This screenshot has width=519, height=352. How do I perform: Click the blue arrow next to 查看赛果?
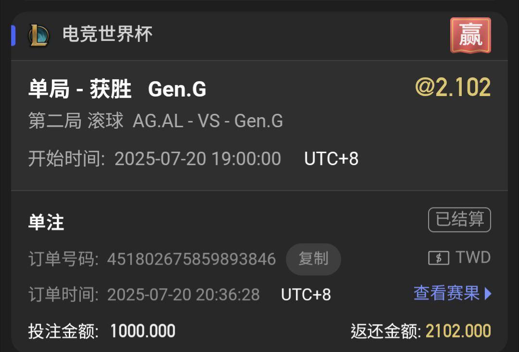click(488, 293)
